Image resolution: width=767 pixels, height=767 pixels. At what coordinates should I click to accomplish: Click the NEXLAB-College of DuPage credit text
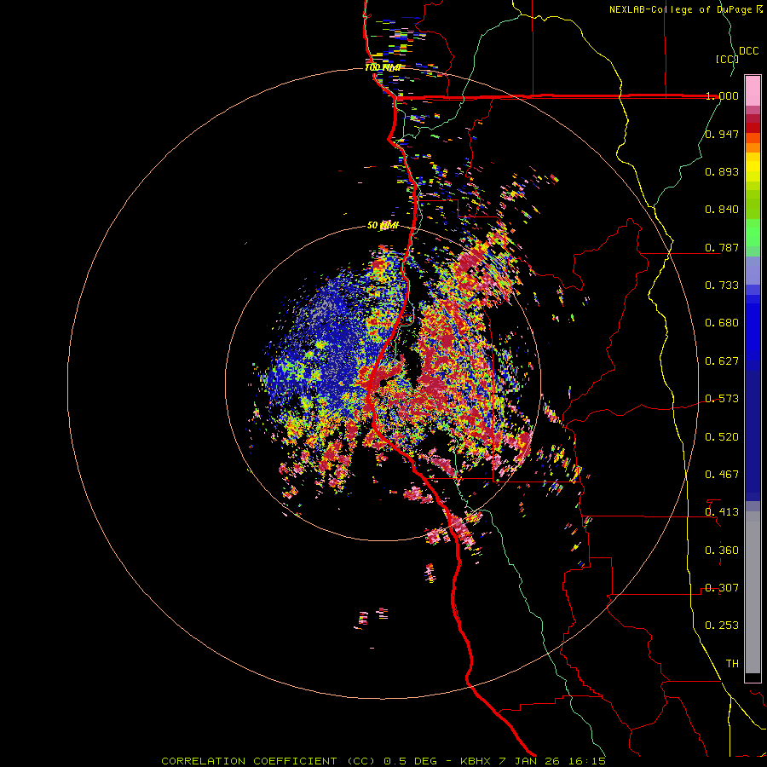[680, 9]
